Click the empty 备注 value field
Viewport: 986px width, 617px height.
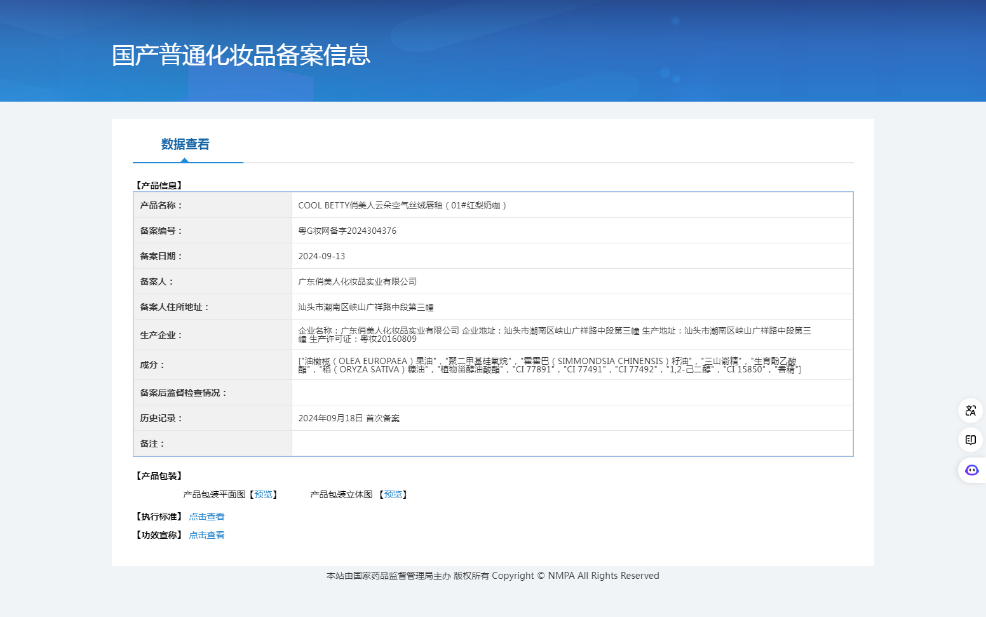click(572, 444)
